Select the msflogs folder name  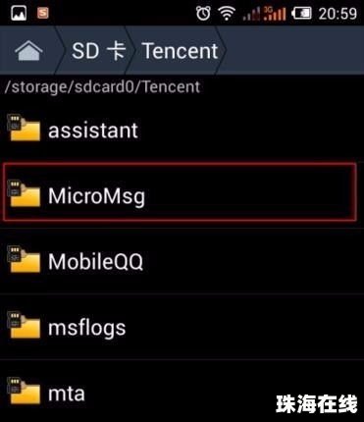[87, 328]
